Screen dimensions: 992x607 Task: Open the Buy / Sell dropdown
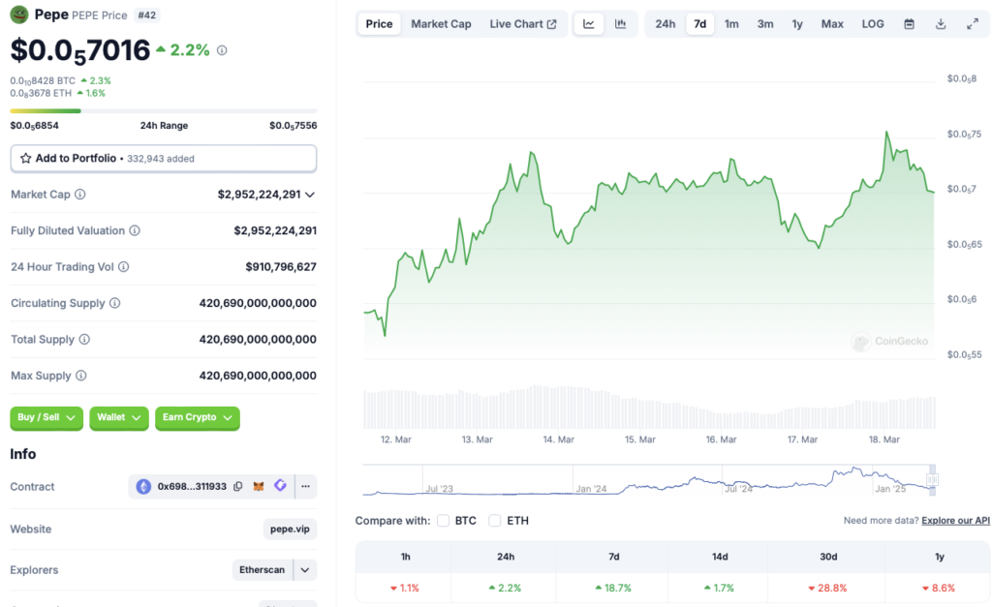coord(46,417)
